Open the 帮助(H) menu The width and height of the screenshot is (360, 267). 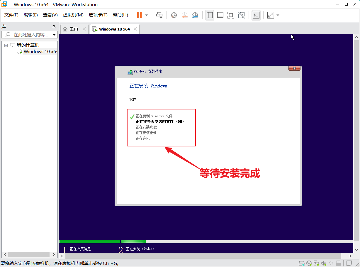120,15
